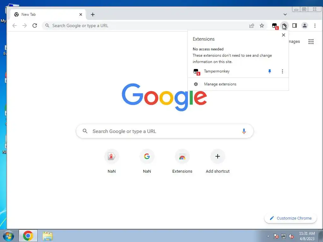The image size is (323, 242).
Task: Open the side panel icon
Action: pyautogui.click(x=295, y=26)
